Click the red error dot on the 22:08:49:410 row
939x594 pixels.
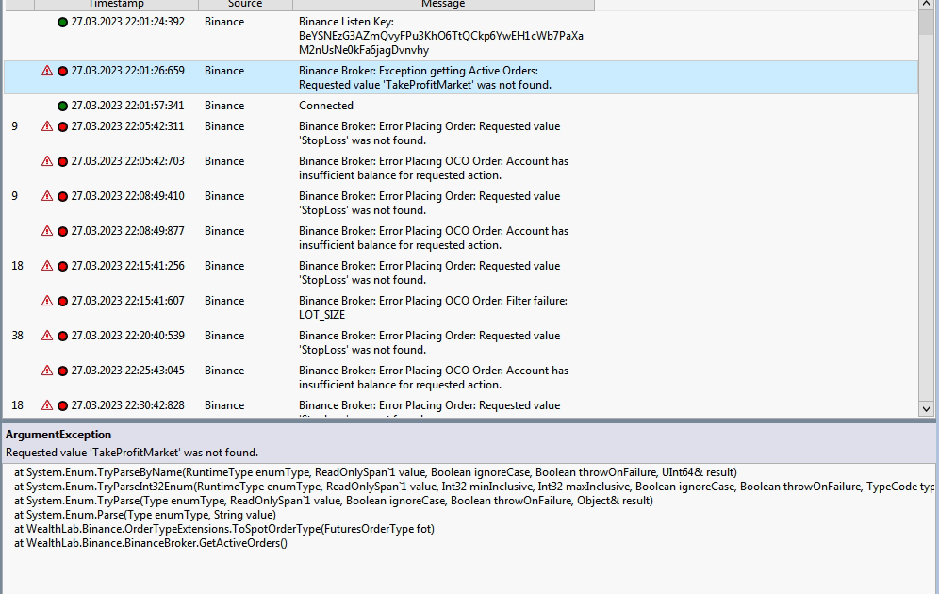(62, 197)
